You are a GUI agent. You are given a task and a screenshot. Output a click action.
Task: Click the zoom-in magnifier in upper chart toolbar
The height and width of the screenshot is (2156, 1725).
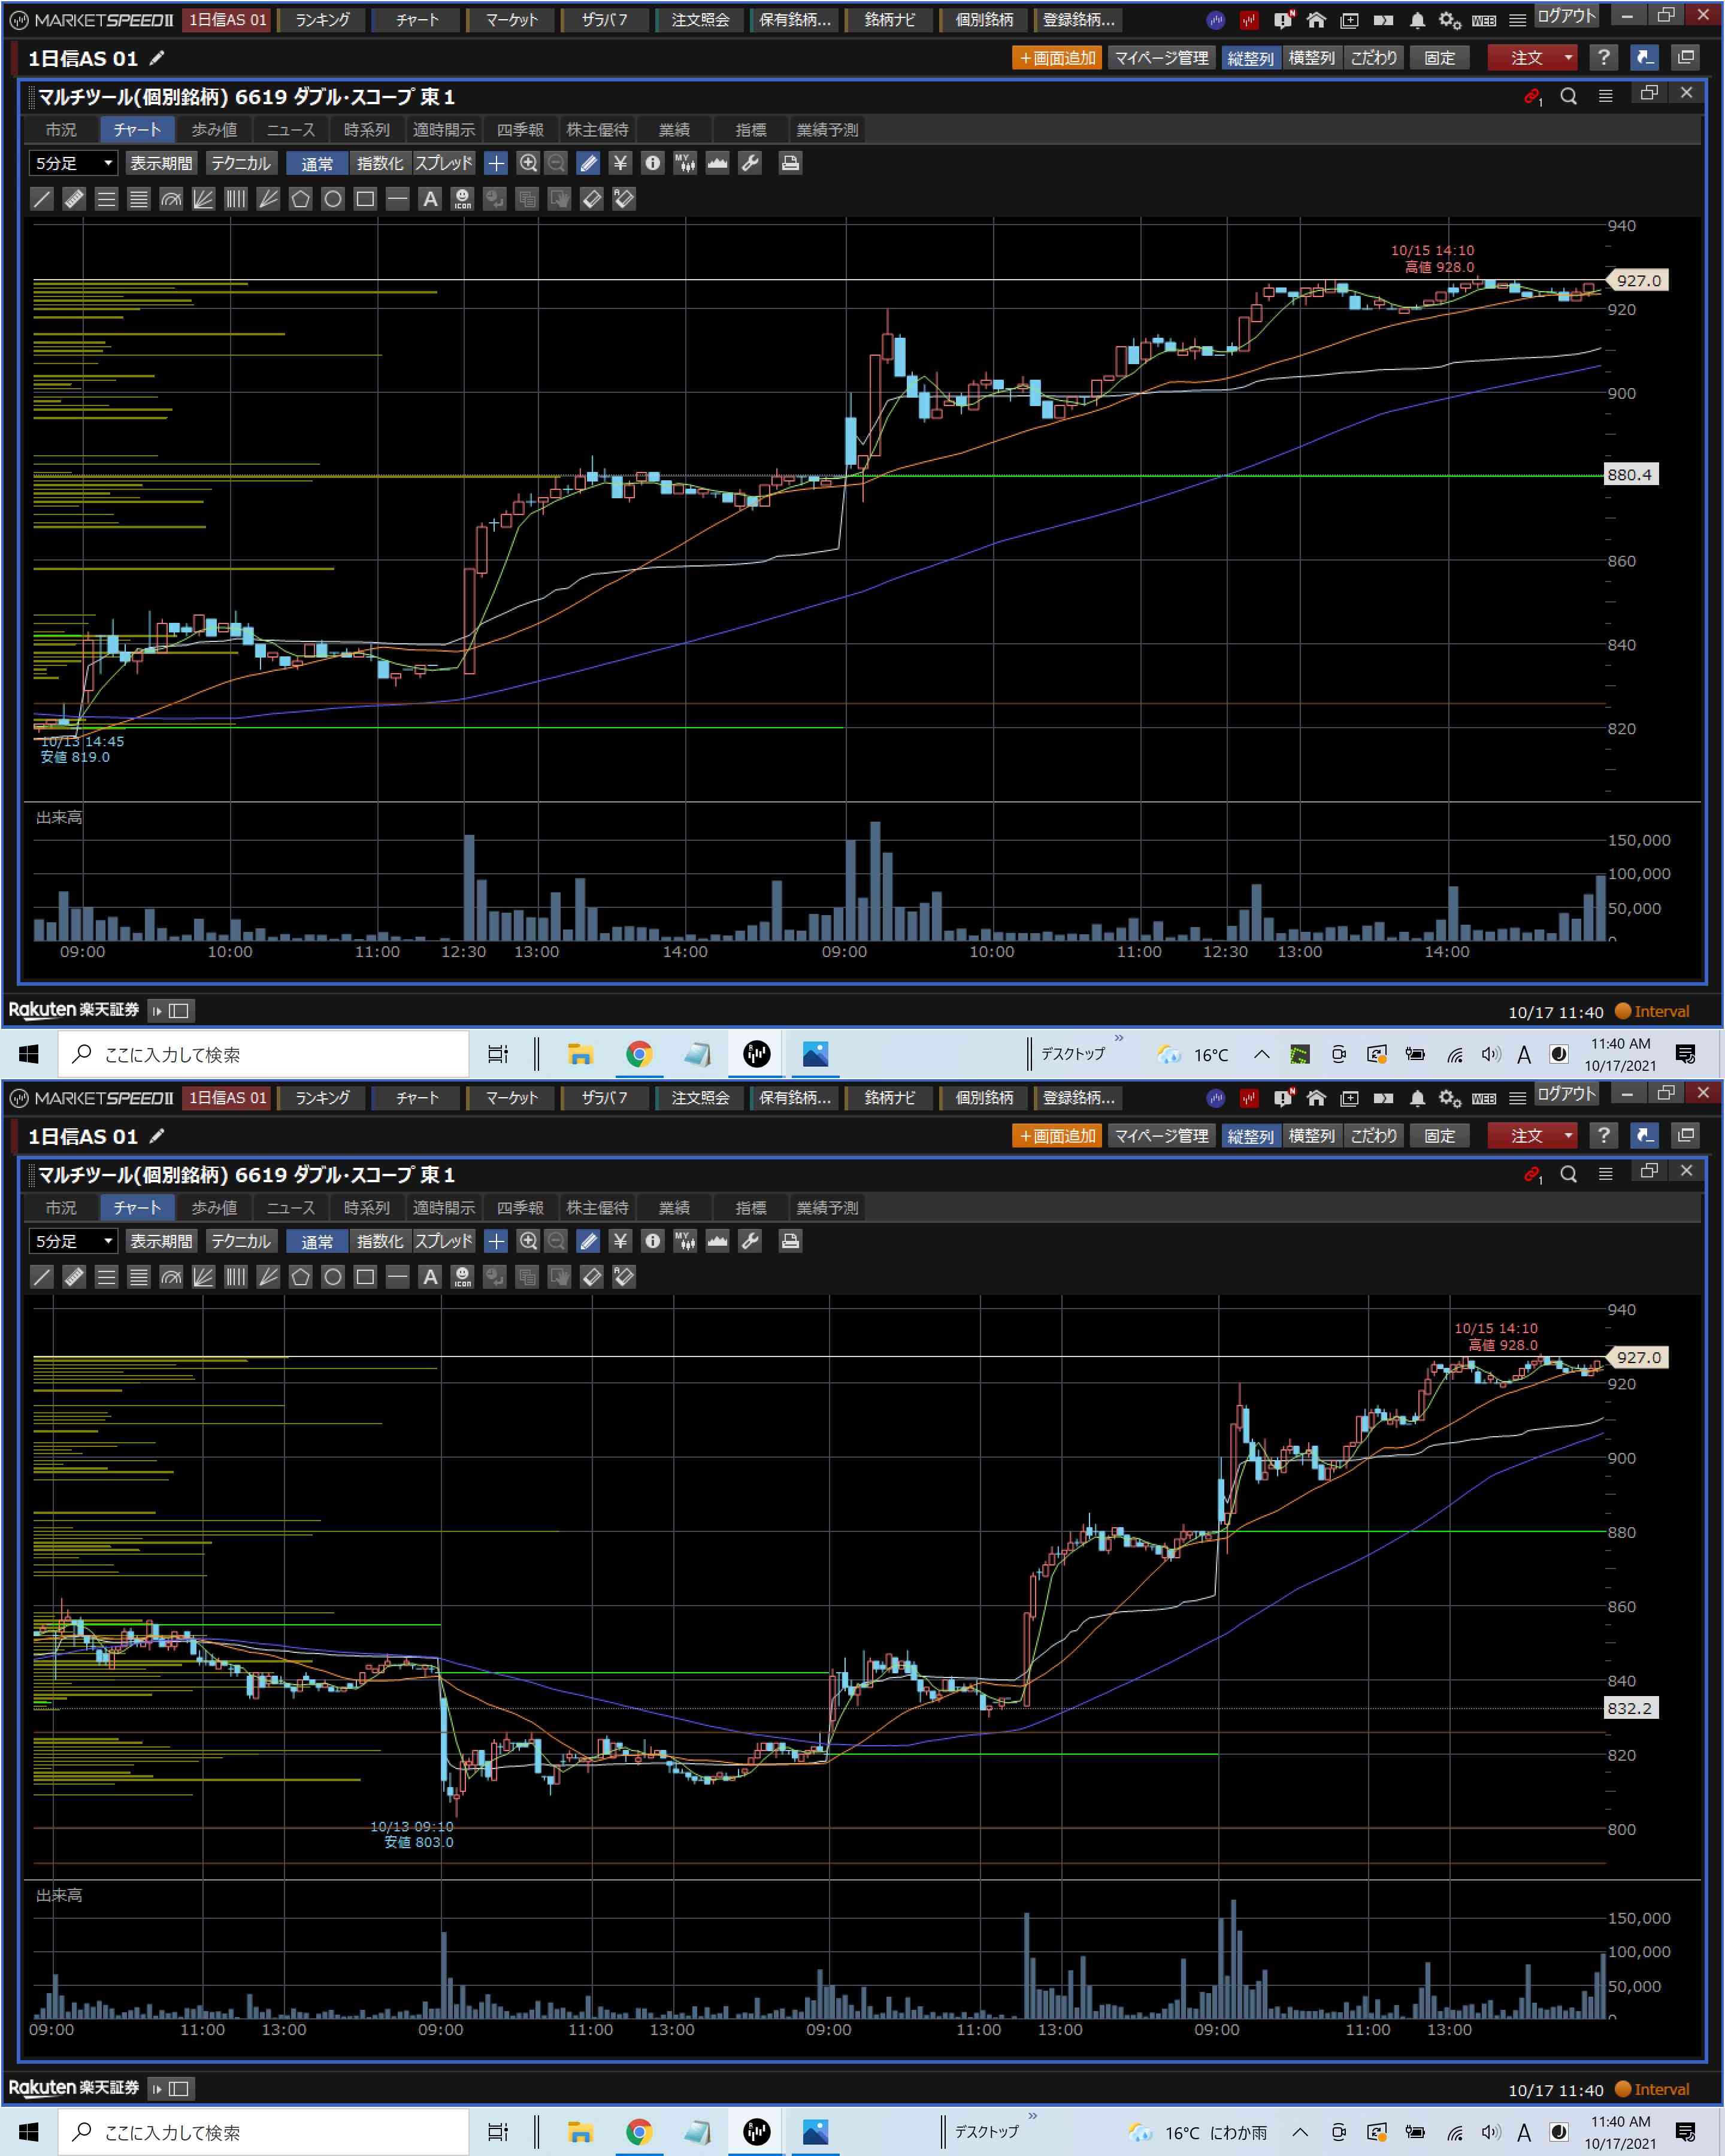coord(528,163)
